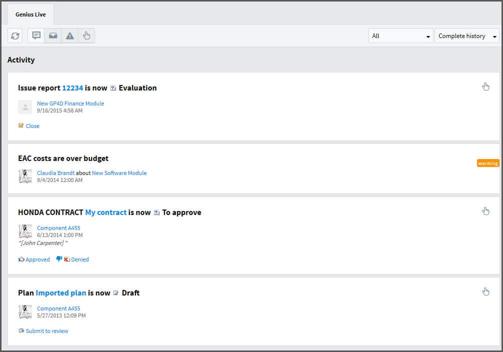Click the hand icon on Imported plan card
The width and height of the screenshot is (503, 352).
485,291
